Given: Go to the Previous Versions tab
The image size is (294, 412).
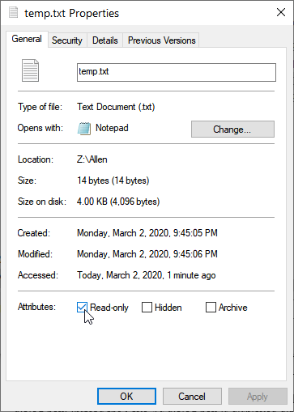Looking at the screenshot, I should [x=161, y=40].
